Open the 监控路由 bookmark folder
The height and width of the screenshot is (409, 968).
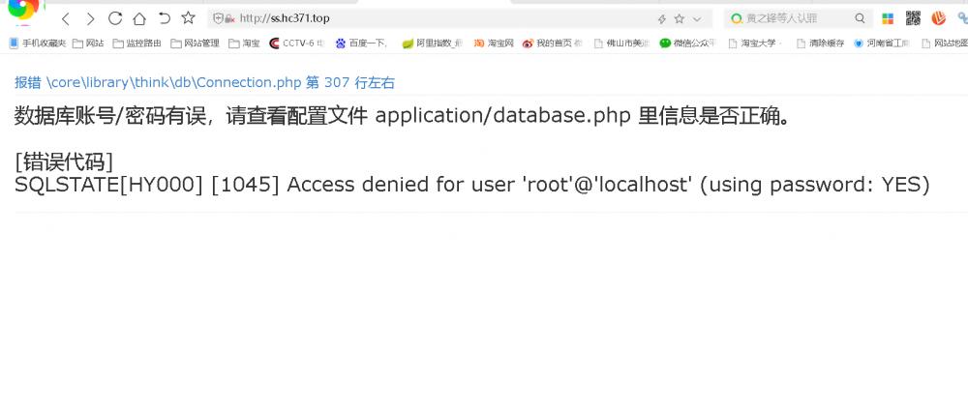point(137,44)
